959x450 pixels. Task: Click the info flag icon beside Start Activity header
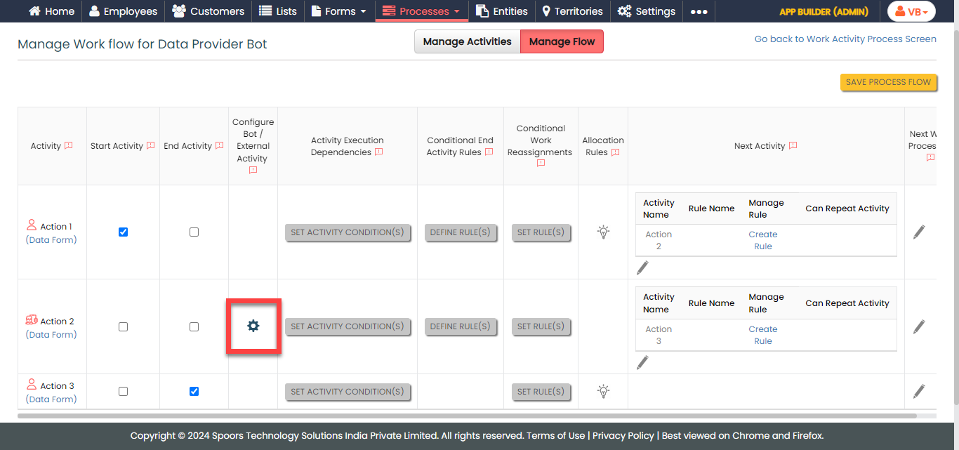click(x=150, y=146)
